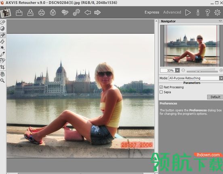
Task: Select the Zoom magnifier tool
Action: [x=2, y=81]
